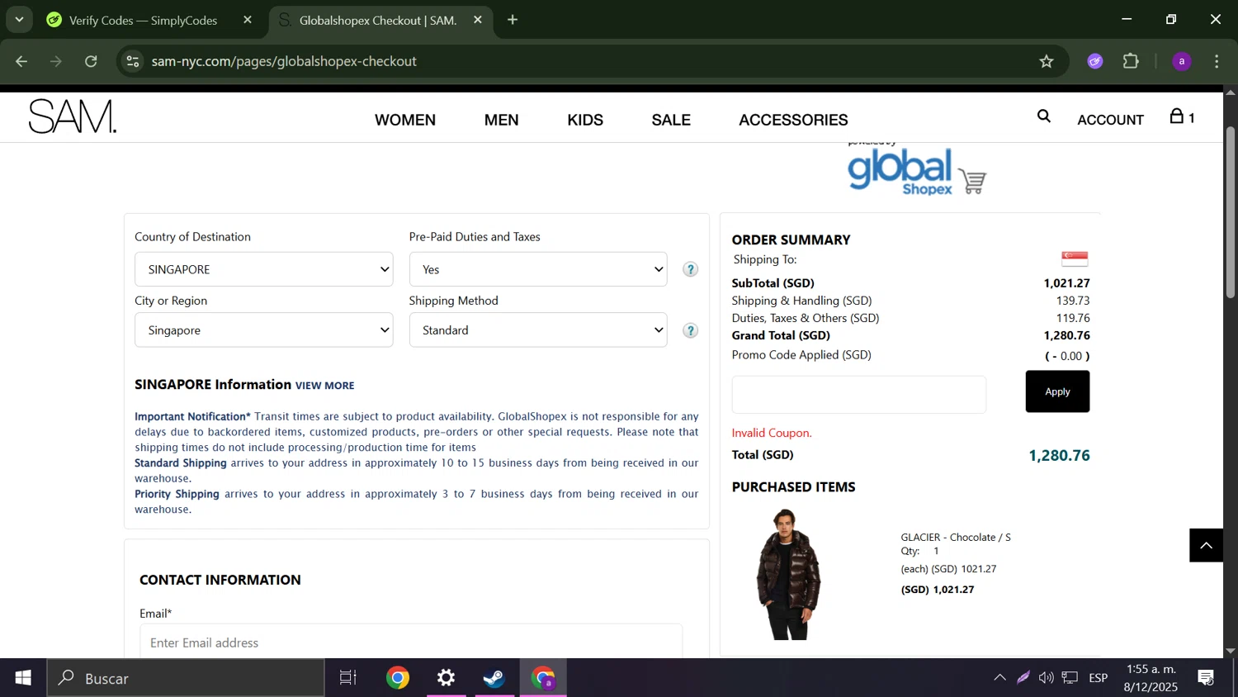This screenshot has width=1238, height=697.
Task: Click 'GLACIER - Chocolate / S' item name
Action: pyautogui.click(x=956, y=537)
